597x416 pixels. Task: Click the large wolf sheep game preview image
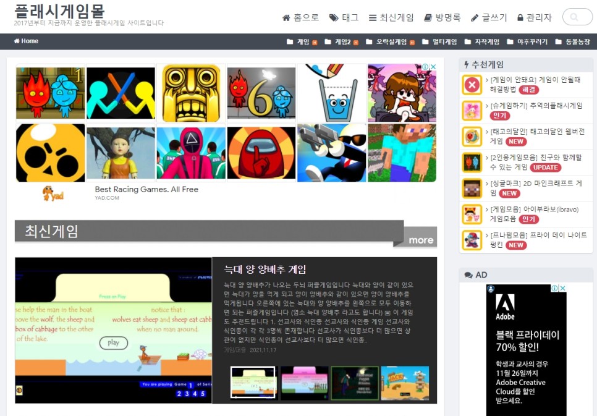114,330
